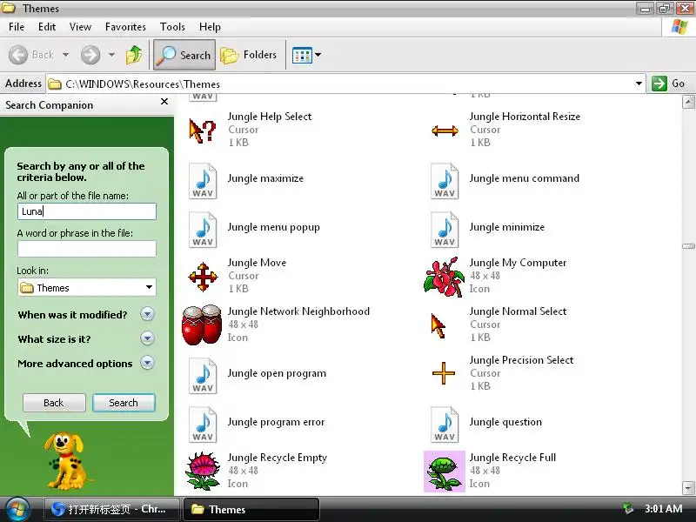This screenshot has height=522, width=696.
Task: Click the Jungle question WAV icon
Action: (x=445, y=425)
